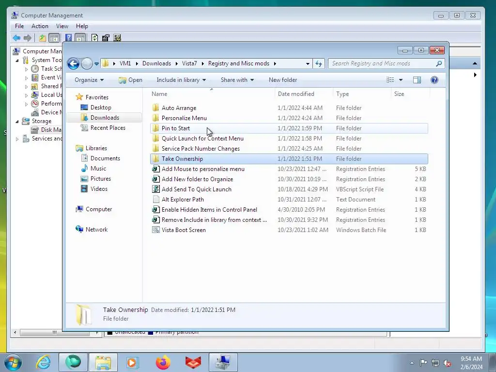Select Disk Management tree item

coord(46,130)
